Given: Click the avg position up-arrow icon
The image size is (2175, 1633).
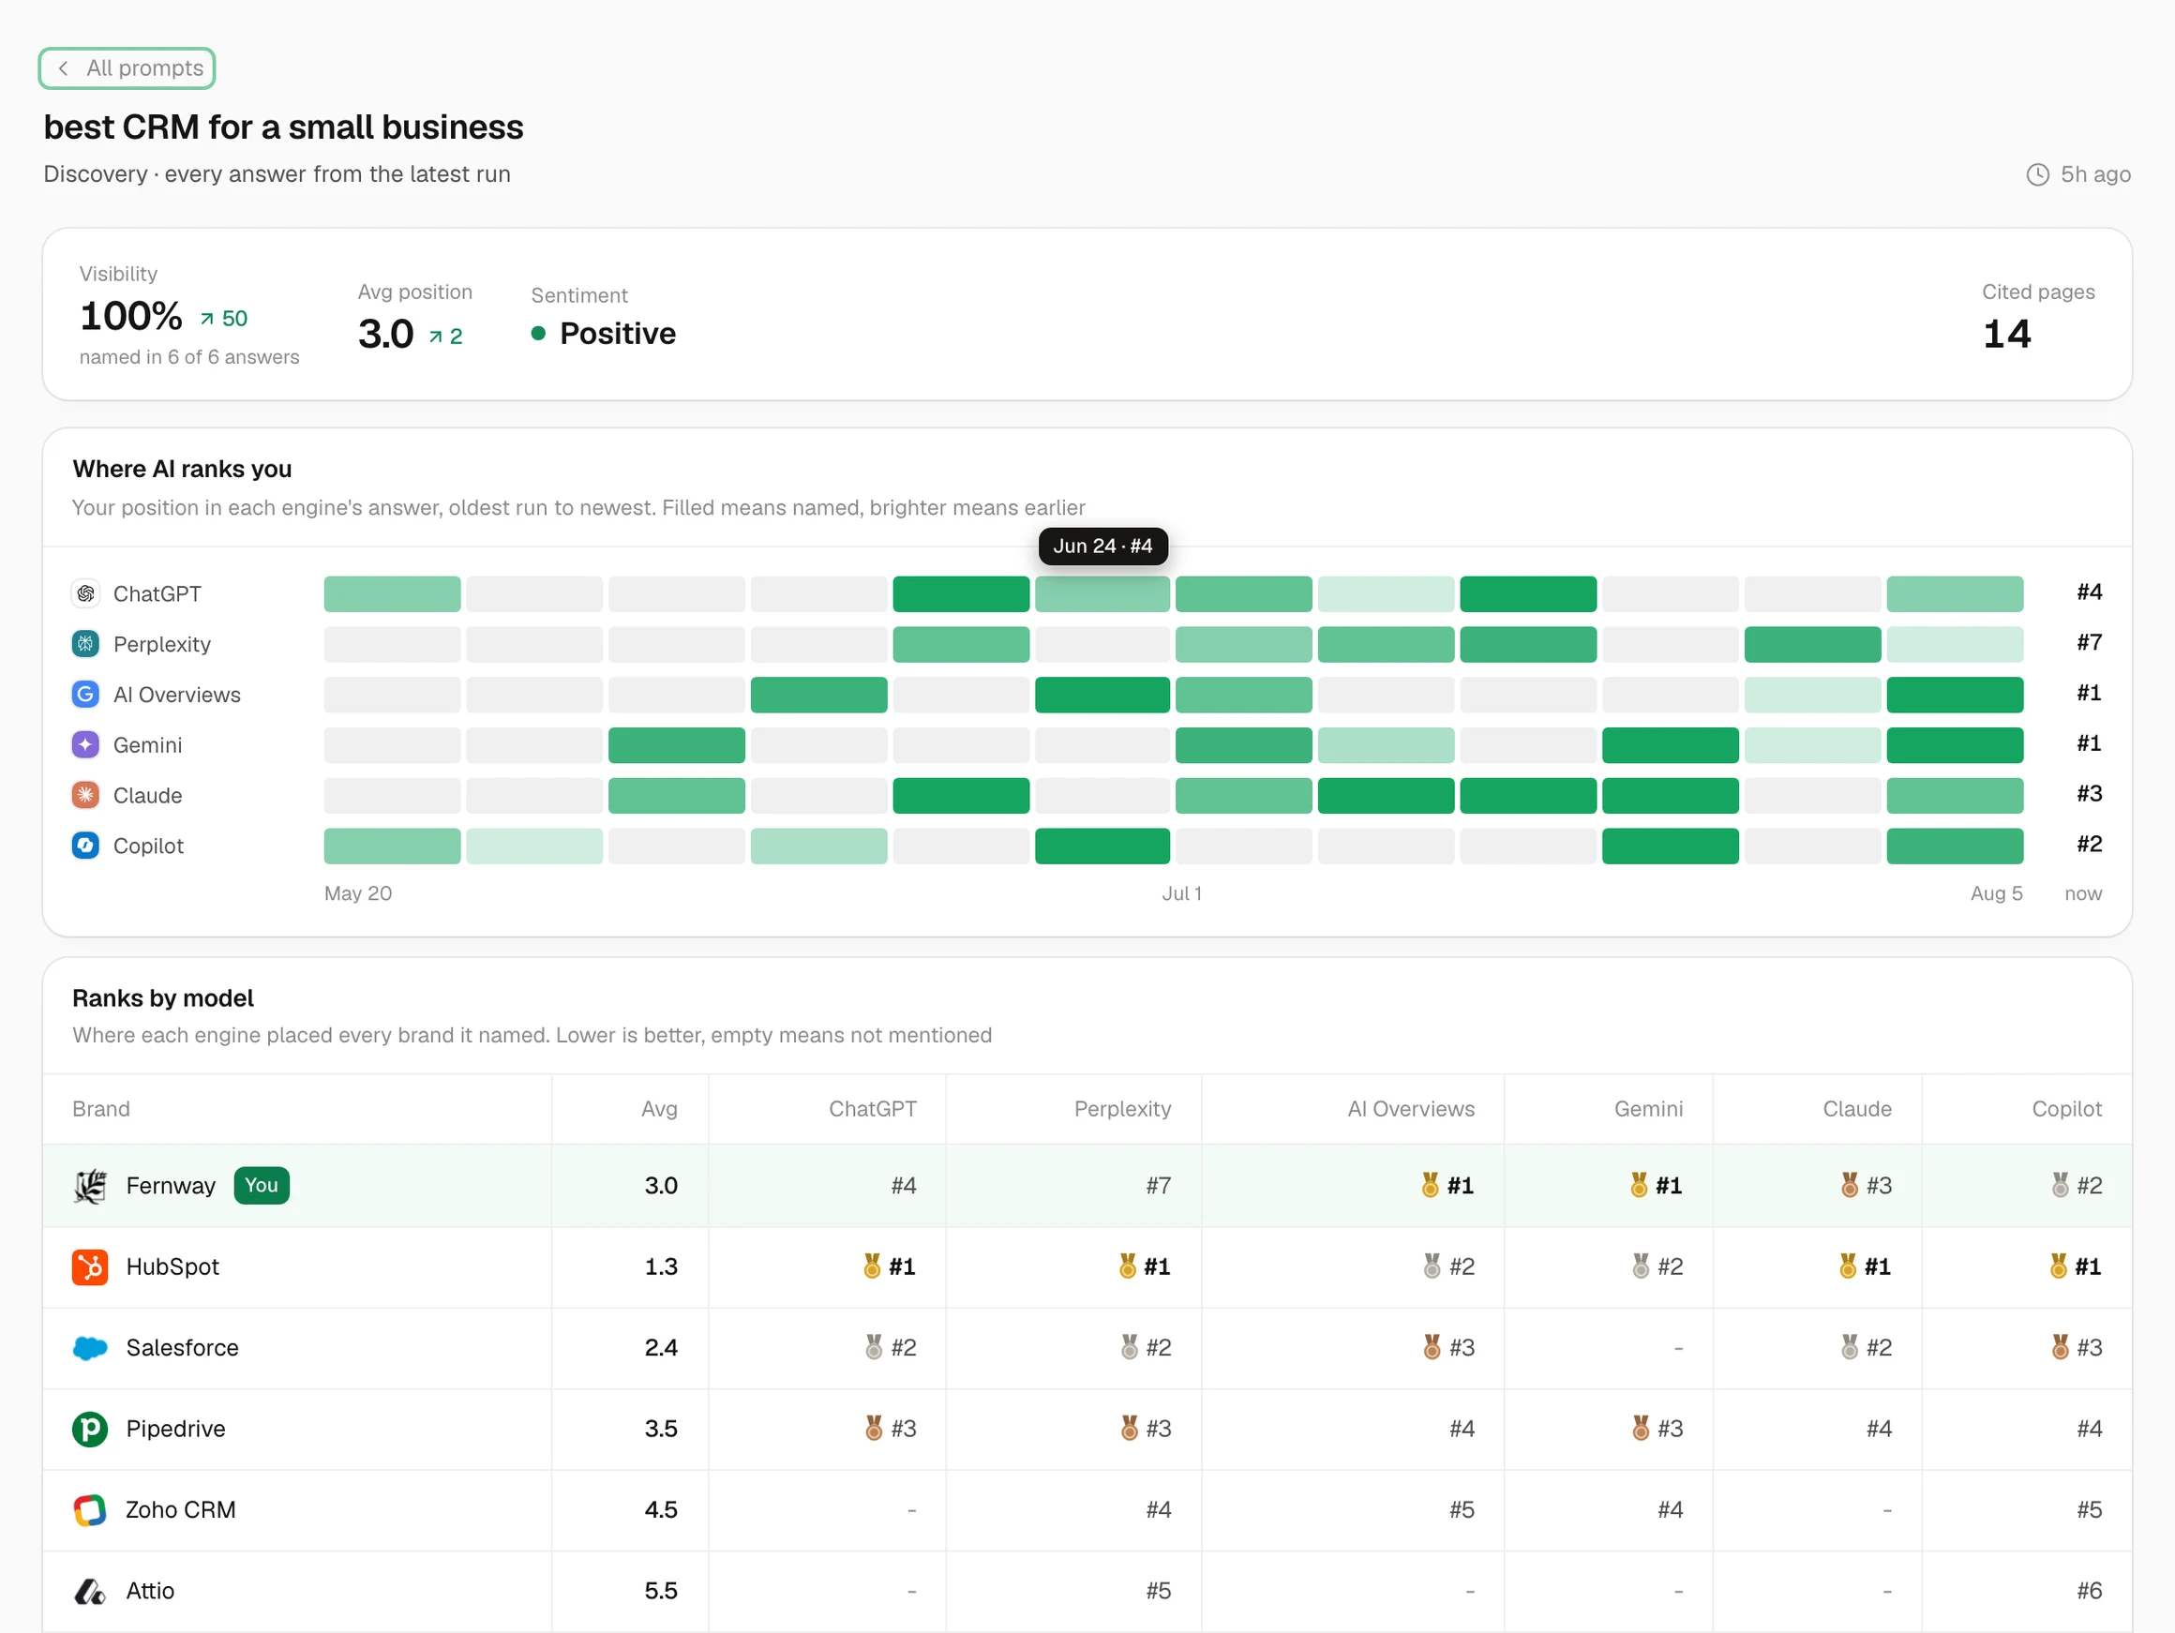Looking at the screenshot, I should [435, 337].
